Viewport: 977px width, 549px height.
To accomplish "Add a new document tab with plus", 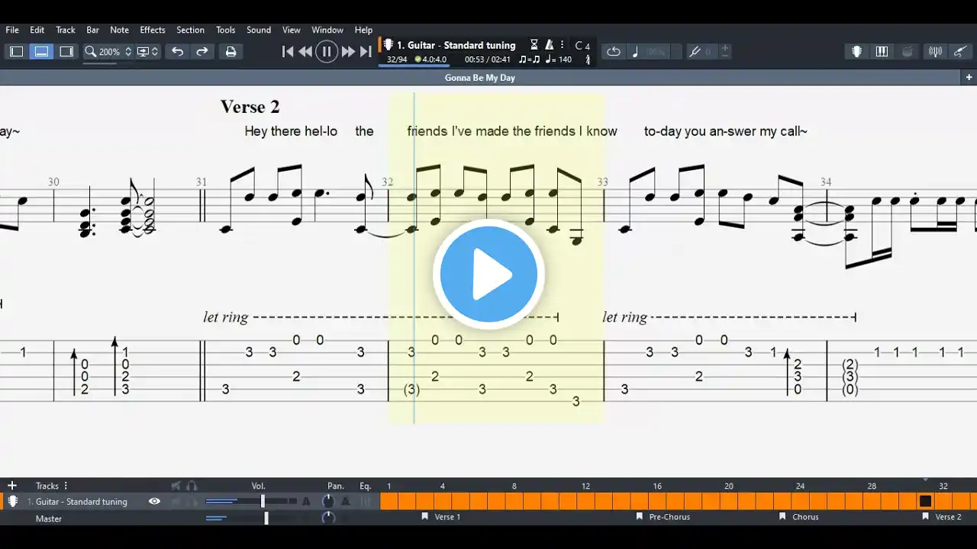I will (x=969, y=78).
